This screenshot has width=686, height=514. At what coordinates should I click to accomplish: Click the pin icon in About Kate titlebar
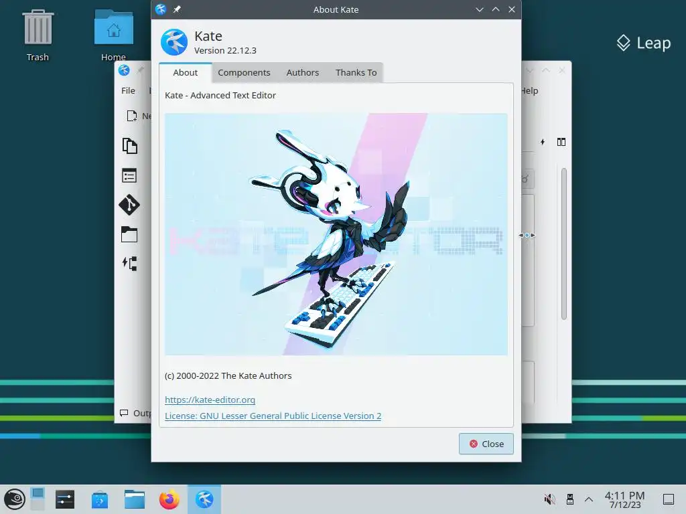click(177, 9)
